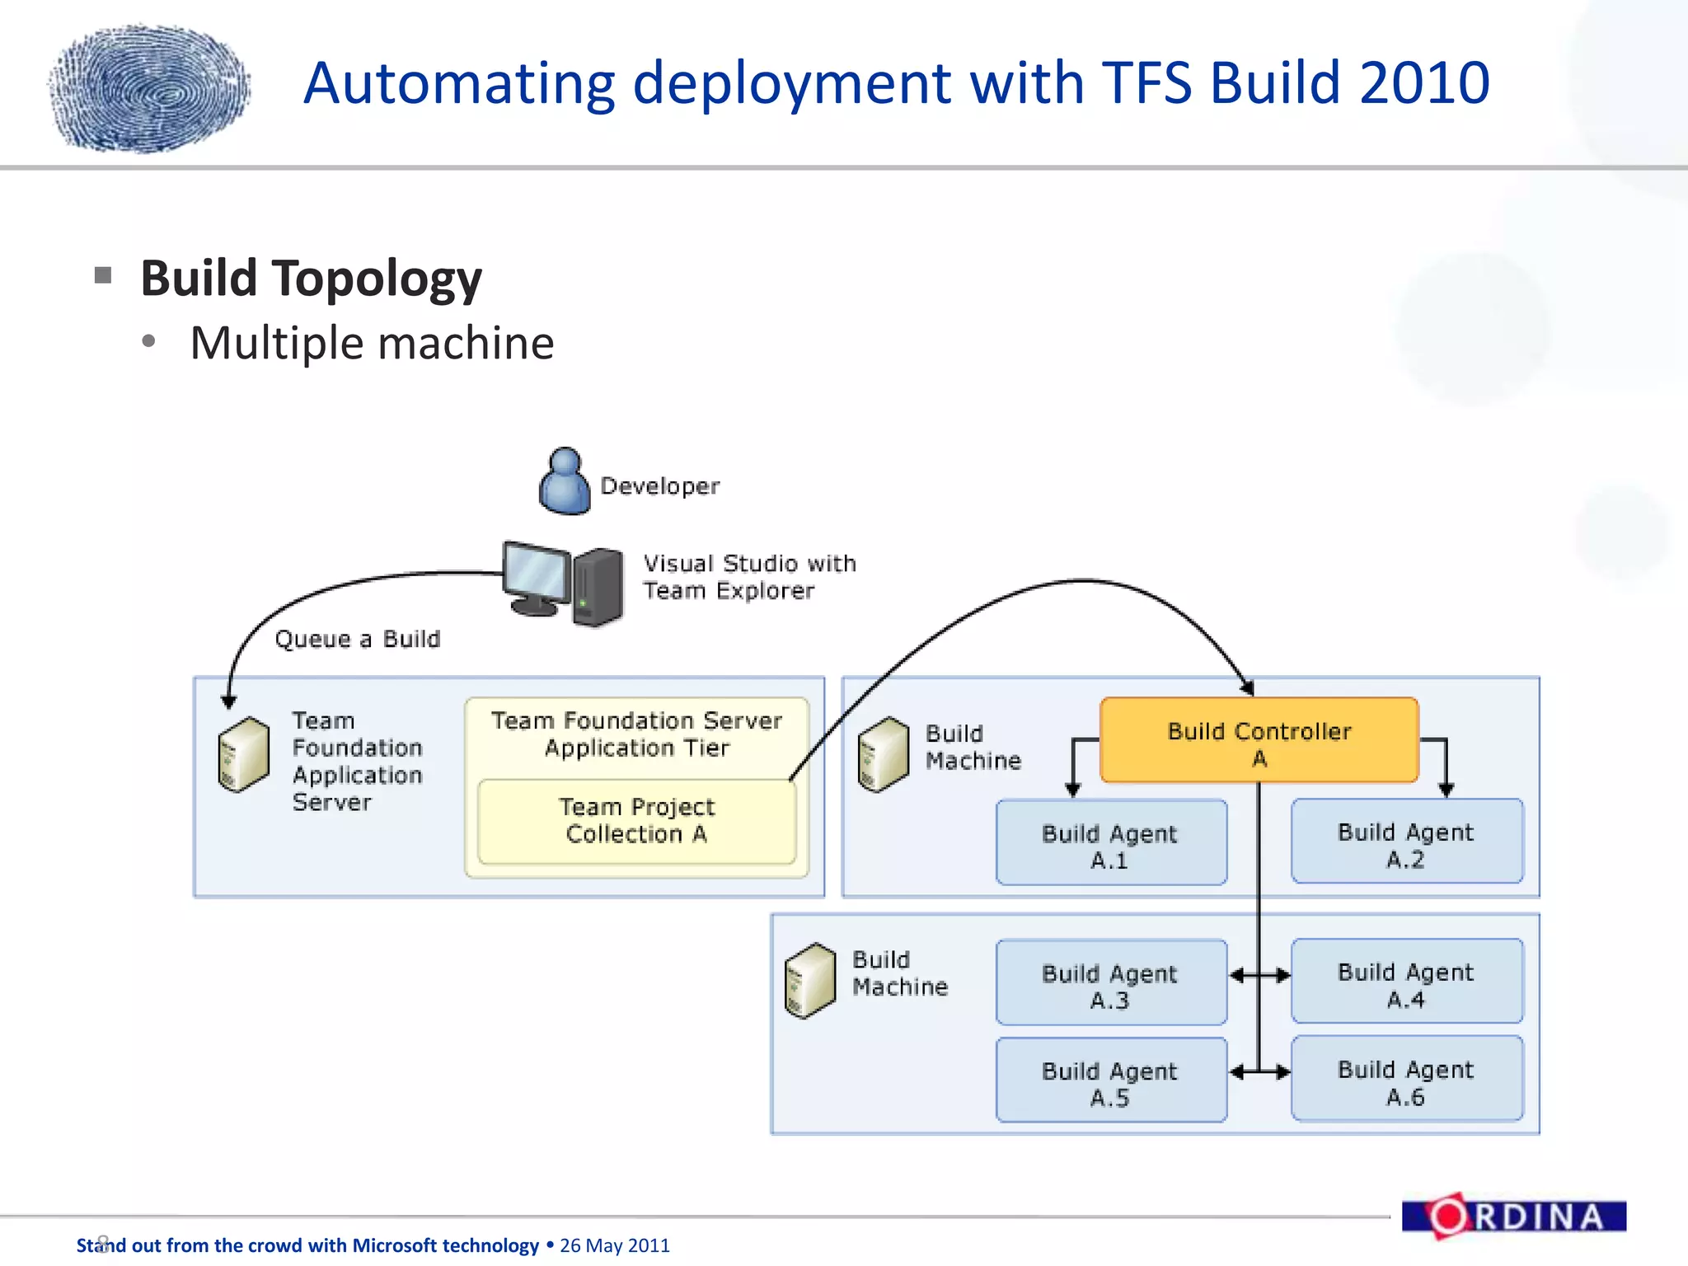Click the slide title text
Image resolution: width=1688 pixels, height=1266 pixels.
pos(896,83)
